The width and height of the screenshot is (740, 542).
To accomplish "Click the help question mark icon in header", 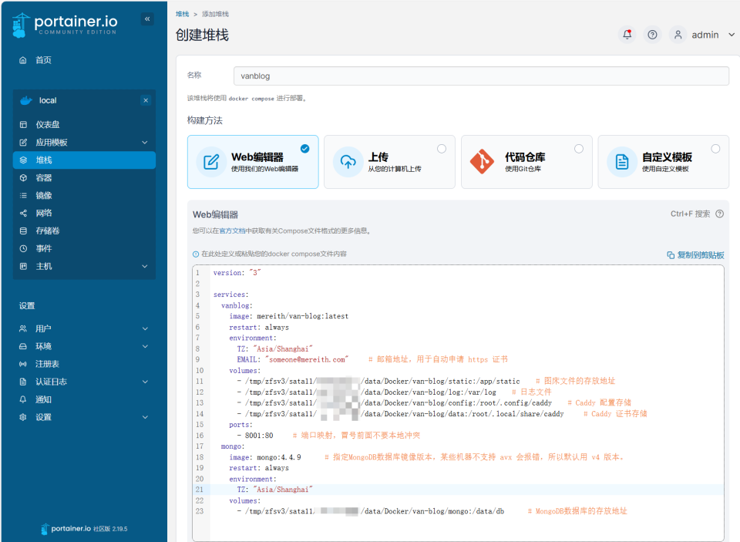I will (652, 35).
